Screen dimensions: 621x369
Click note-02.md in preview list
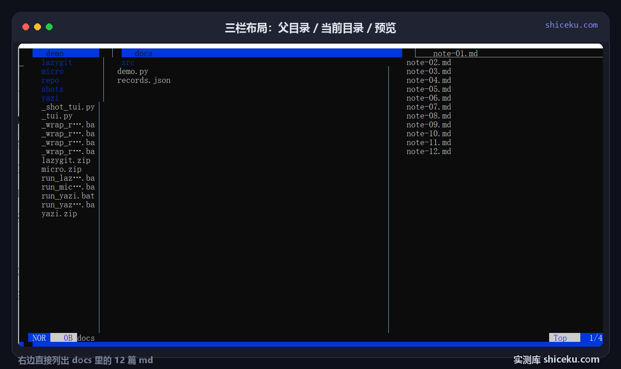coord(429,63)
